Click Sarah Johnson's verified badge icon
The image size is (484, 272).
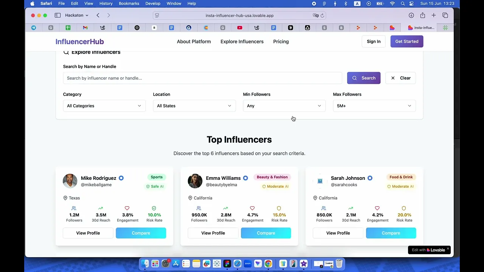(370, 178)
